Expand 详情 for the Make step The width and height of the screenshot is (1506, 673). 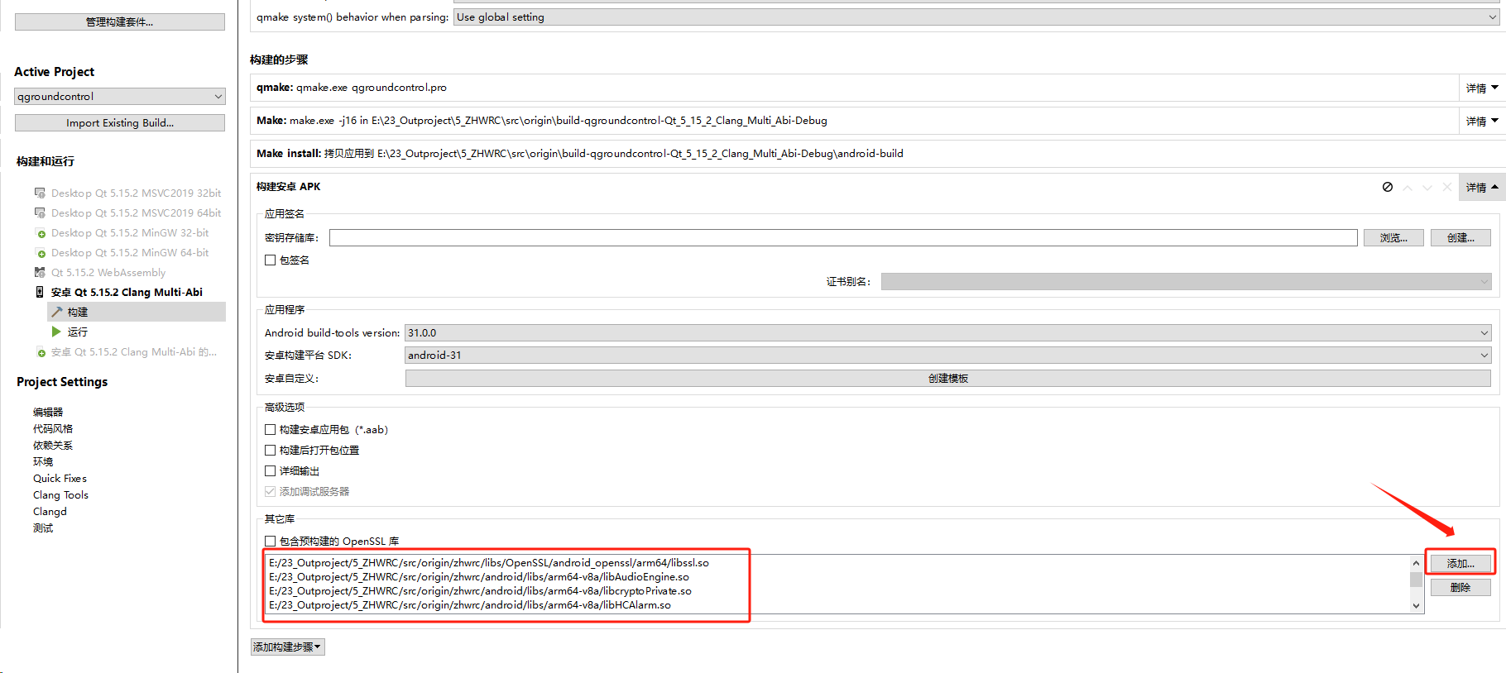point(1482,121)
